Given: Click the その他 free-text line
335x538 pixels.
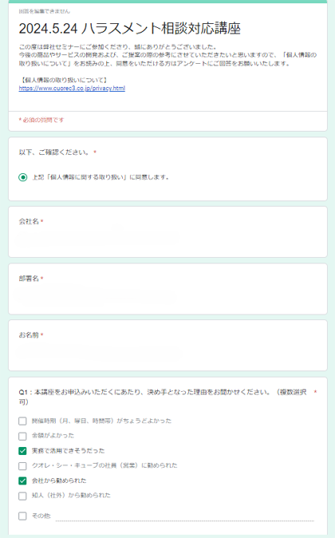Looking at the screenshot, I should 185,516.
